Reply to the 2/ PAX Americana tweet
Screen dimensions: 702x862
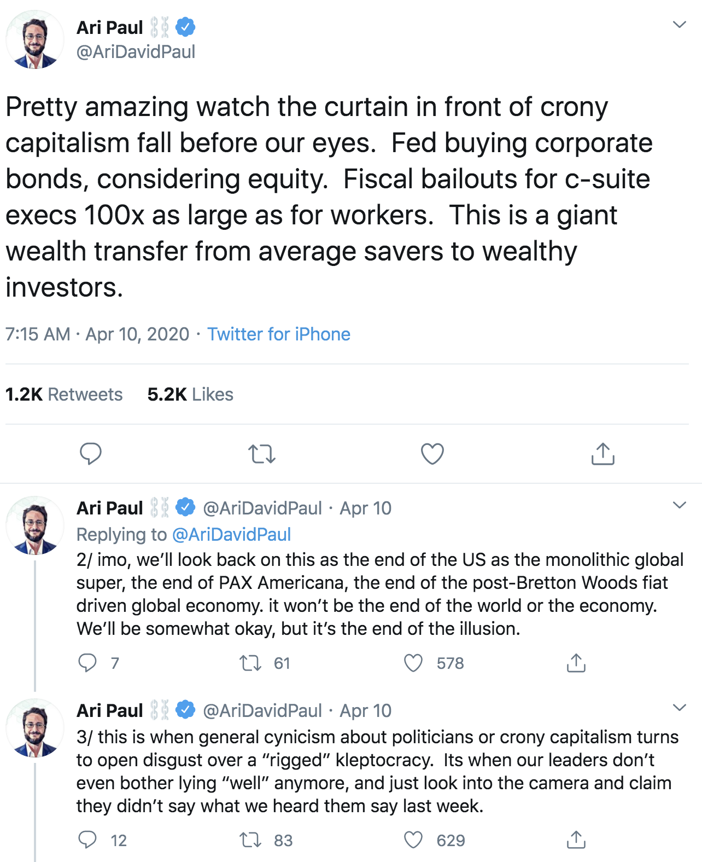pos(87,663)
